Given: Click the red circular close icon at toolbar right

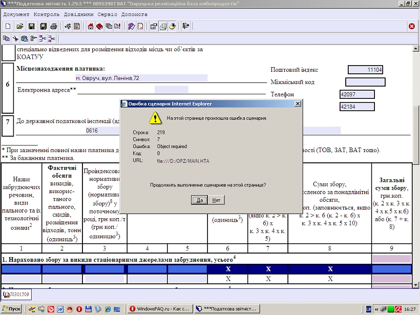Looking at the screenshot, I should (x=412, y=26).
